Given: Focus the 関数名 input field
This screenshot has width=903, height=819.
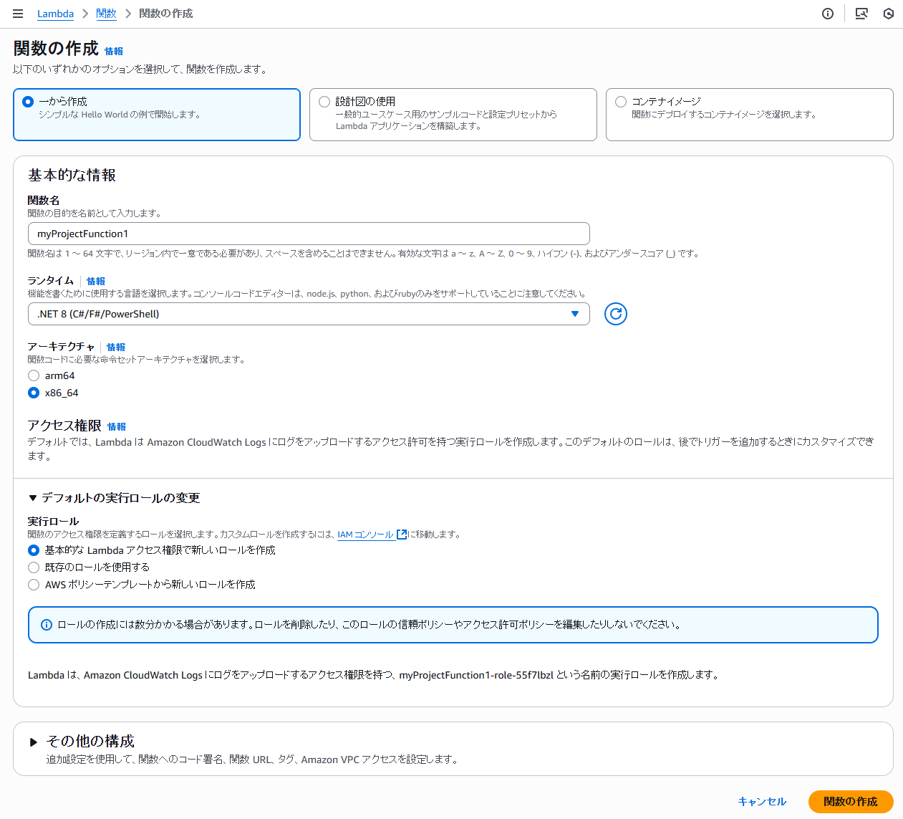Looking at the screenshot, I should (309, 234).
